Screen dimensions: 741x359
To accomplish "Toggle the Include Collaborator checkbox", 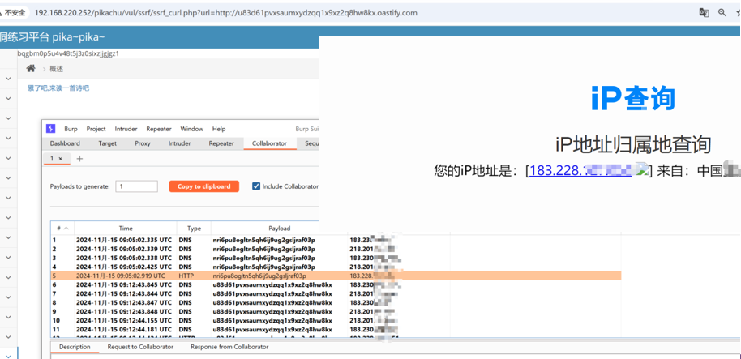I will coord(256,186).
